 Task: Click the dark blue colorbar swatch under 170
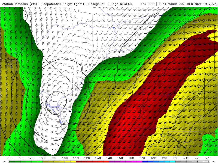(x=145, y=161)
